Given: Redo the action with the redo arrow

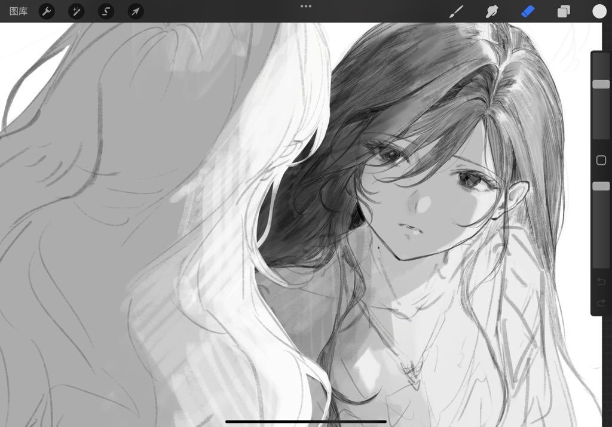Looking at the screenshot, I should click(601, 303).
